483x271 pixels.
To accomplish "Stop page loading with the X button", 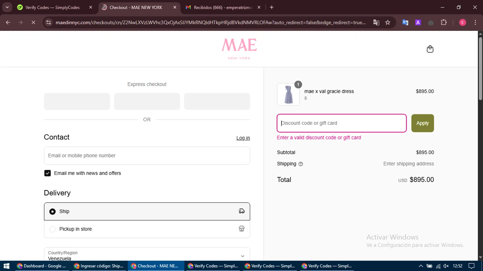I will [x=33, y=22].
